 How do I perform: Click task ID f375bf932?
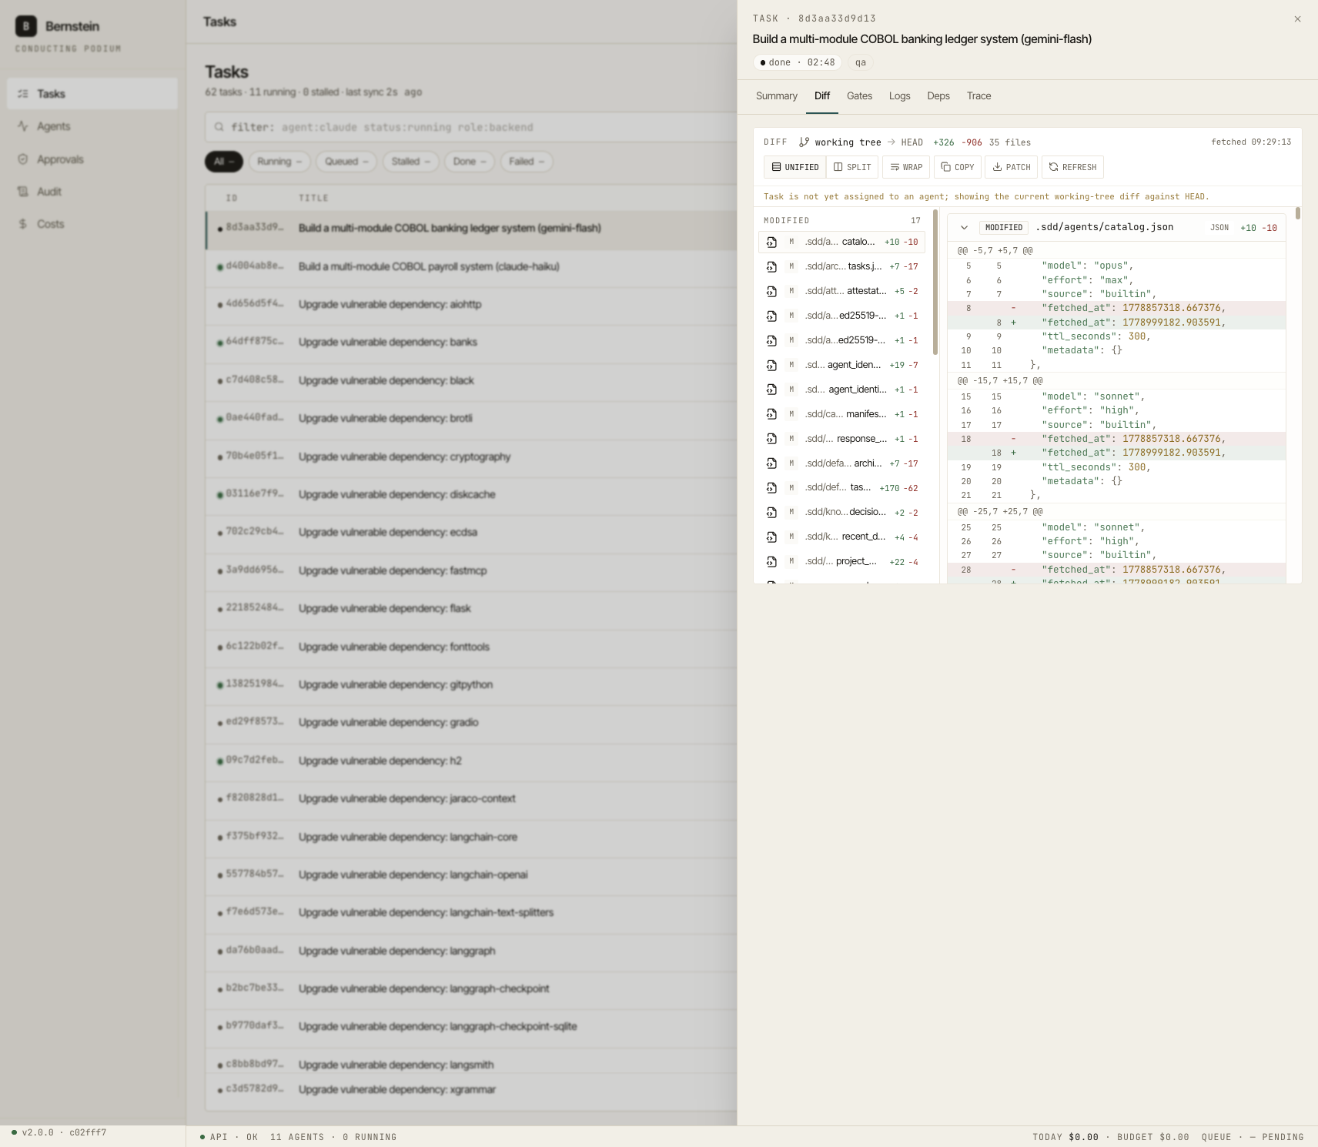tap(255, 837)
